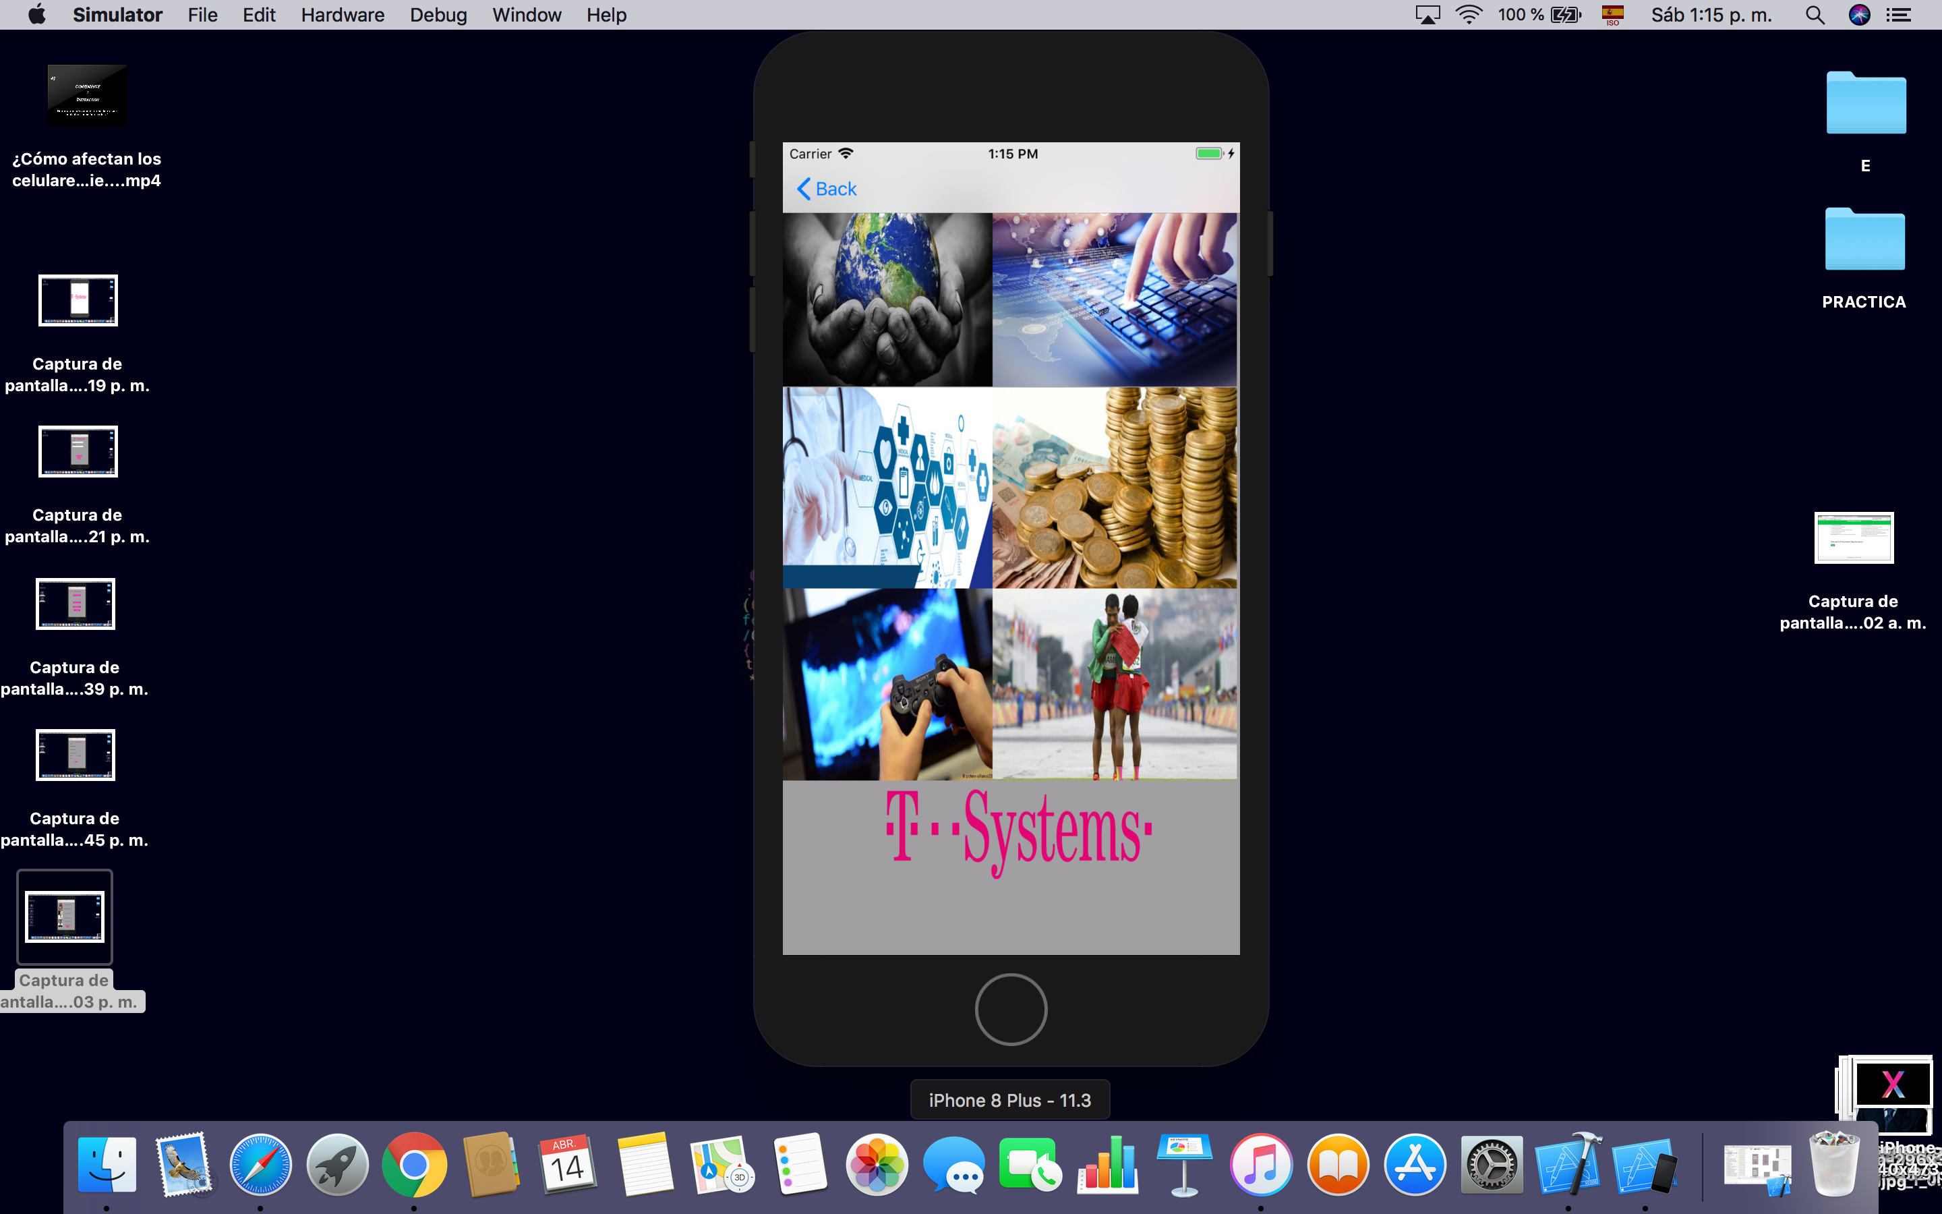Tap the earth in hands image

coord(887,299)
